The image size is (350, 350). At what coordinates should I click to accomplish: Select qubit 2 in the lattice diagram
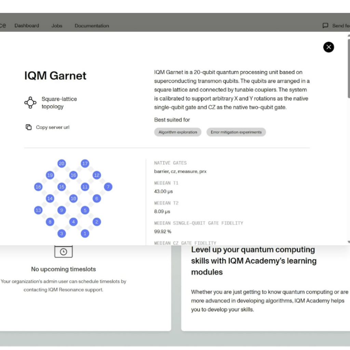click(97, 222)
